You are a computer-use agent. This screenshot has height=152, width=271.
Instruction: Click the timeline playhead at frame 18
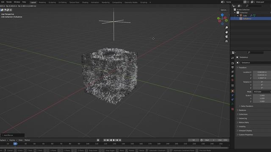tap(15, 144)
